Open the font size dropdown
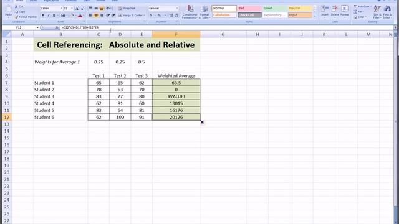This screenshot has height=224, width=399. [x=72, y=8]
